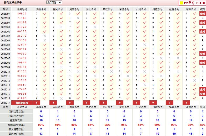Click the check mark for 芣苡杀号 in row 2025201

(x=111, y=31)
